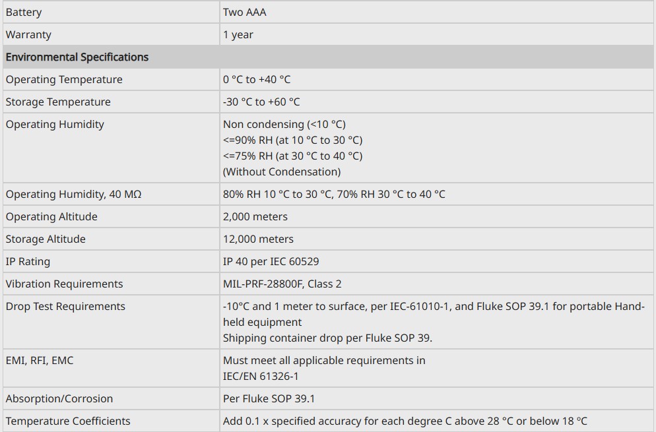Image resolution: width=656 pixels, height=432 pixels.
Task: Click the Operating Temperature label
Action: click(x=64, y=79)
